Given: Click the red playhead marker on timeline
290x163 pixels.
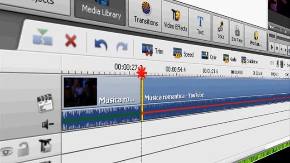Looking at the screenshot, I should (x=142, y=72).
